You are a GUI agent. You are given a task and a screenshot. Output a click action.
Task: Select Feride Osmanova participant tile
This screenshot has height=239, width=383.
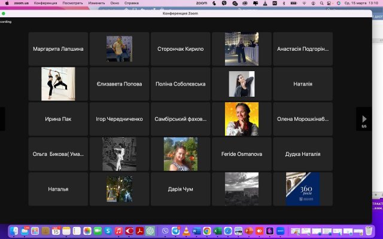[x=242, y=154]
